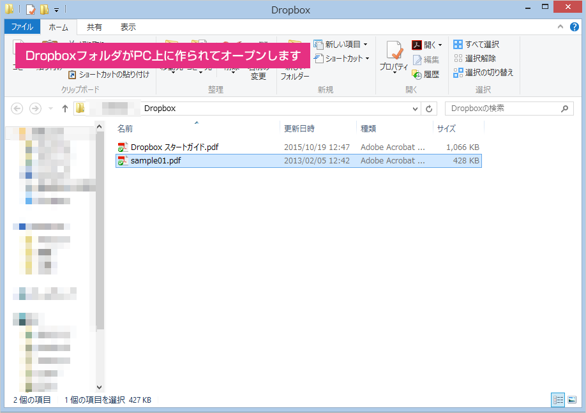The image size is (586, 413).
Task: Click the folder icon in the address bar
Action: click(80, 109)
